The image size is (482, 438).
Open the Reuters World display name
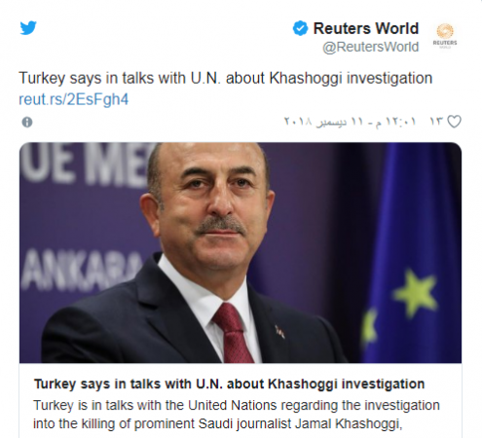coord(366,28)
